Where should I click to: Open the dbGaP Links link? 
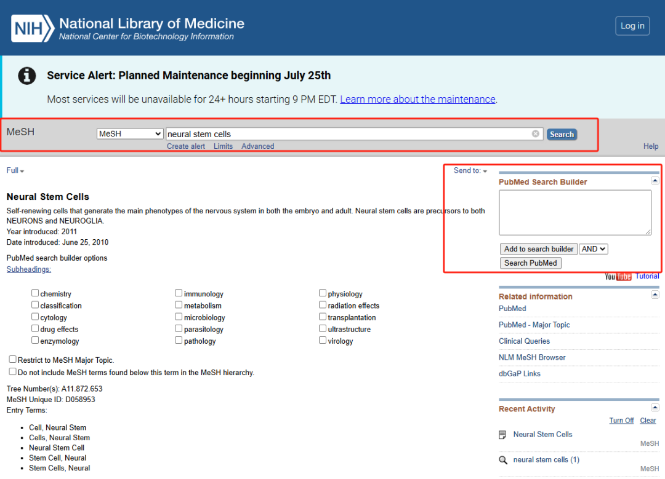pyautogui.click(x=520, y=374)
